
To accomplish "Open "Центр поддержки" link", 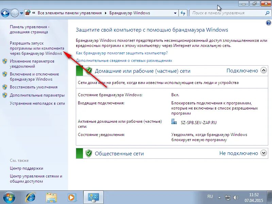I will click(x=27, y=168).
